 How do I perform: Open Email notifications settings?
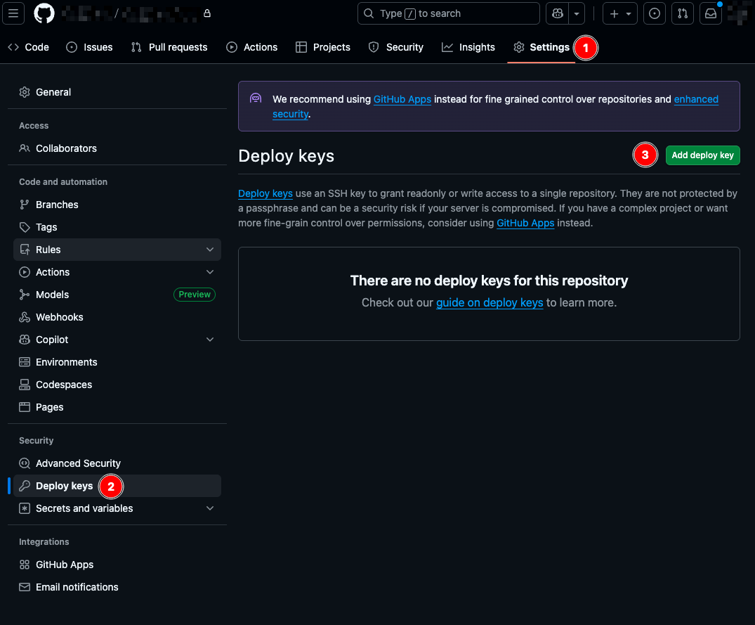tap(77, 587)
